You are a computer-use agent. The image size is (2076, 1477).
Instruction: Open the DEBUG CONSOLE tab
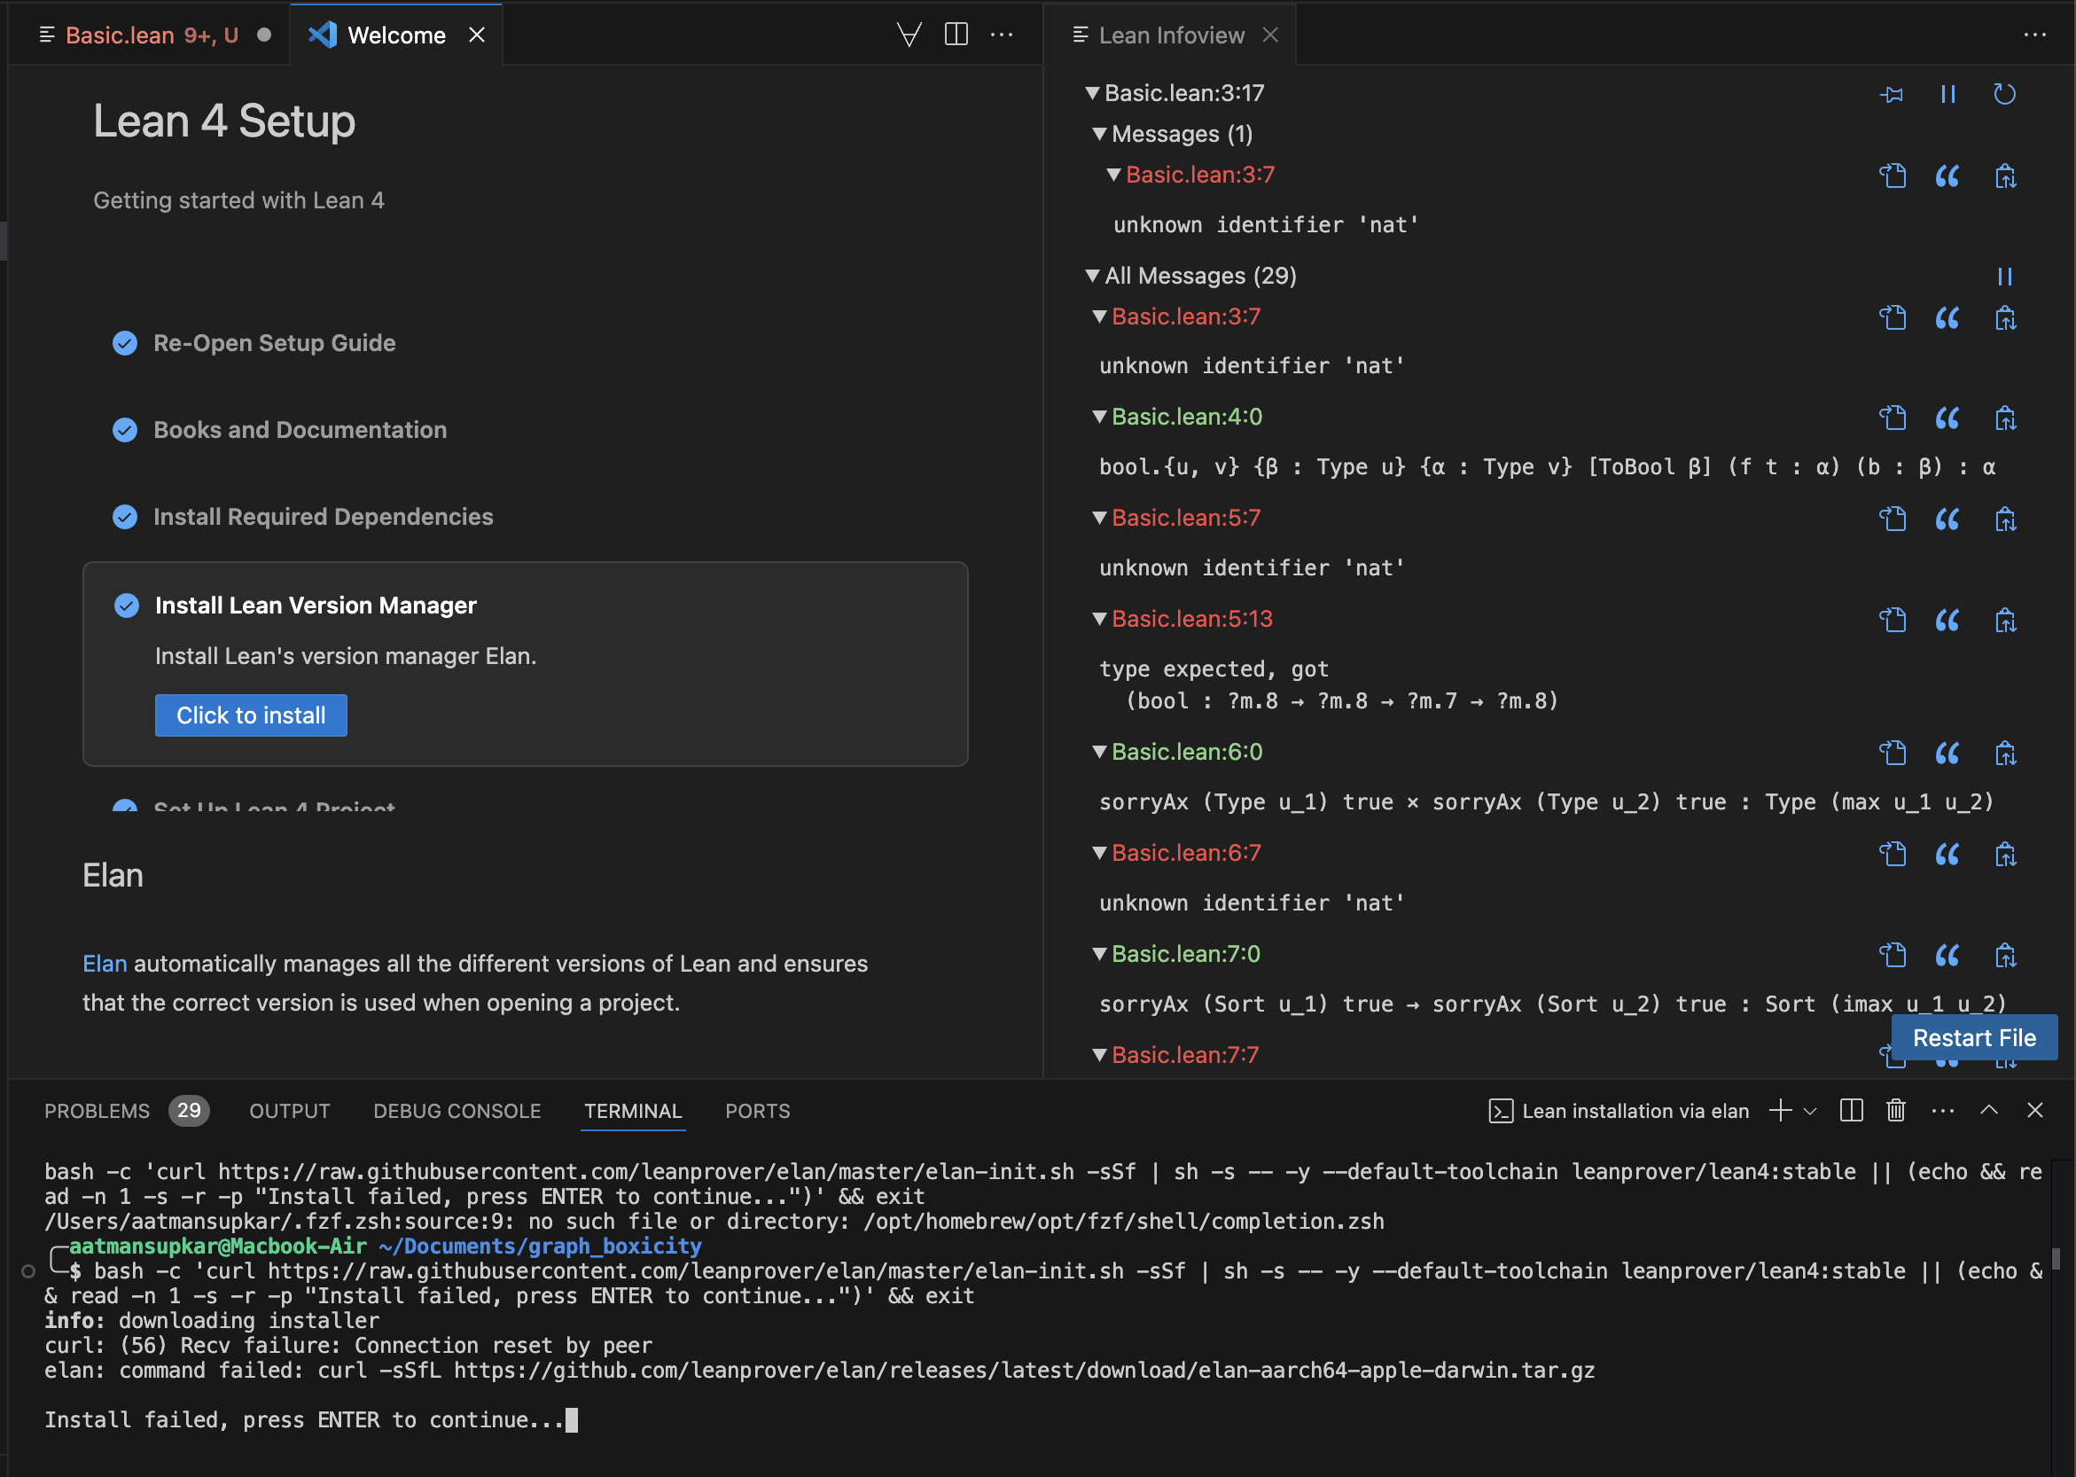coord(457,1111)
